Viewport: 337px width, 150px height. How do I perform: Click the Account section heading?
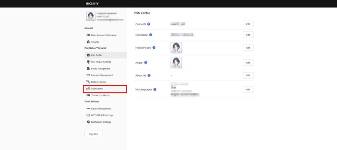click(x=88, y=28)
